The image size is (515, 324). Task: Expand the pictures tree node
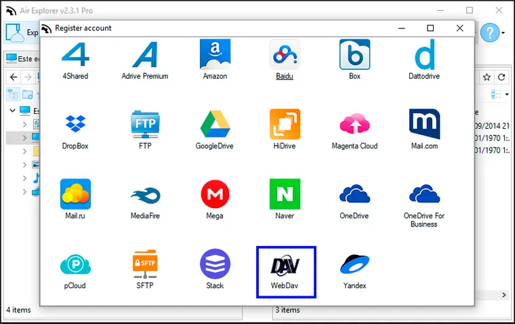click(x=24, y=165)
